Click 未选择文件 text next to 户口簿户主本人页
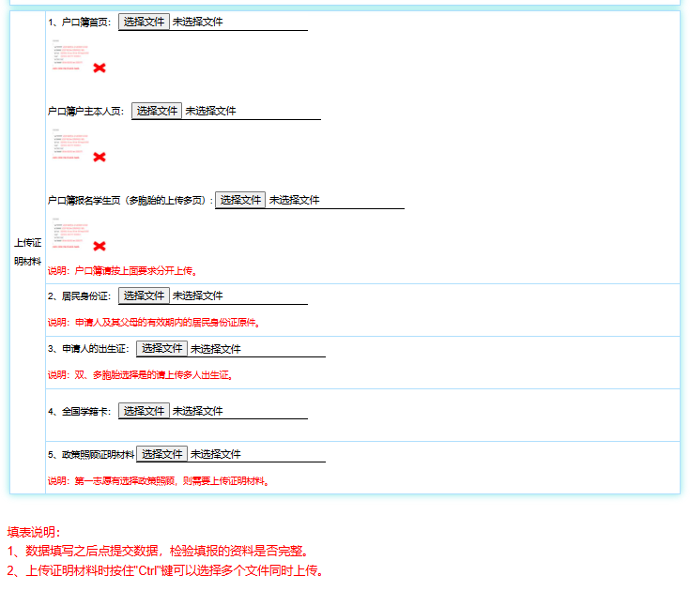 [211, 111]
